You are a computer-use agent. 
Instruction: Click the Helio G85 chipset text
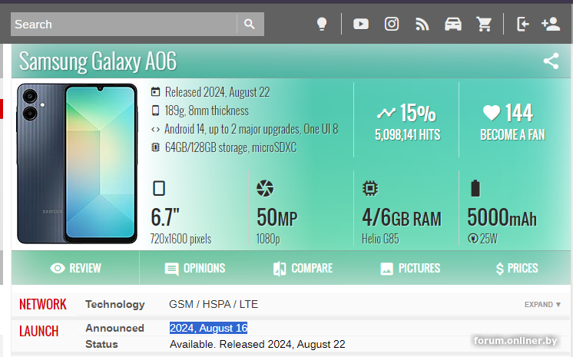(380, 239)
